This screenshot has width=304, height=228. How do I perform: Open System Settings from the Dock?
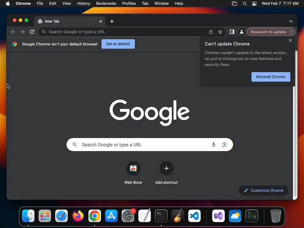[128, 216]
